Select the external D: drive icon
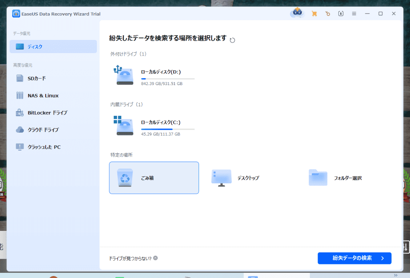The width and height of the screenshot is (410, 278). tap(123, 75)
